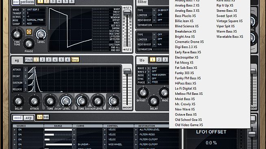Select oscillator 3 button

(x=53, y=1)
